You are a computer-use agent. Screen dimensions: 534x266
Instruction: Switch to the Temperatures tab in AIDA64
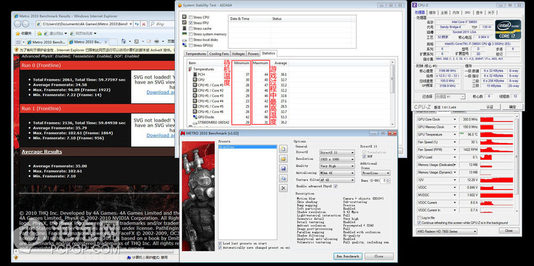point(196,54)
